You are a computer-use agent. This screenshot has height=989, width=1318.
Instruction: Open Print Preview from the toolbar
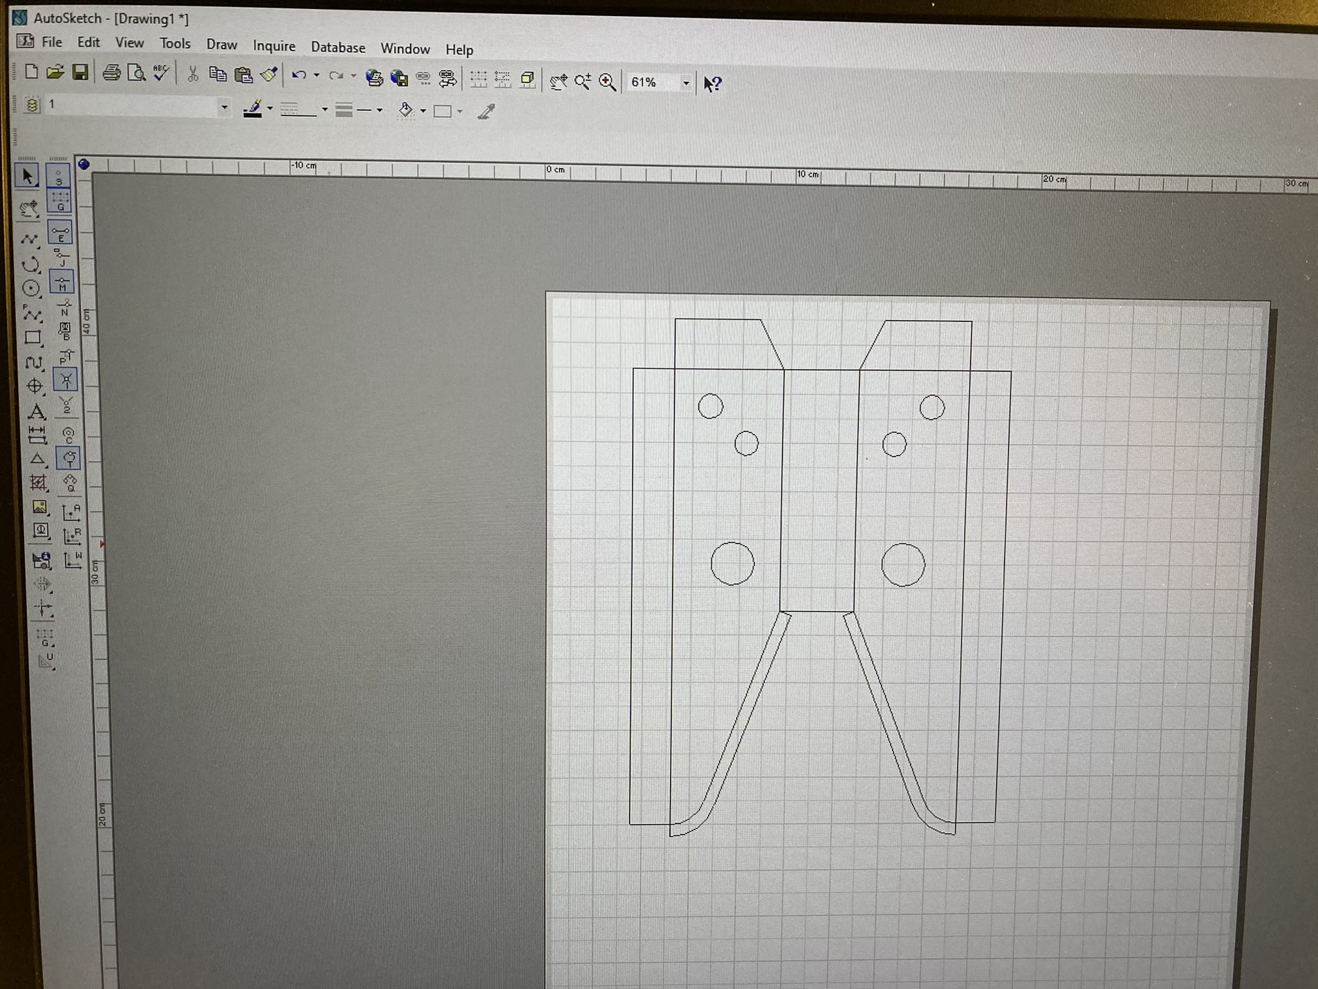point(136,73)
